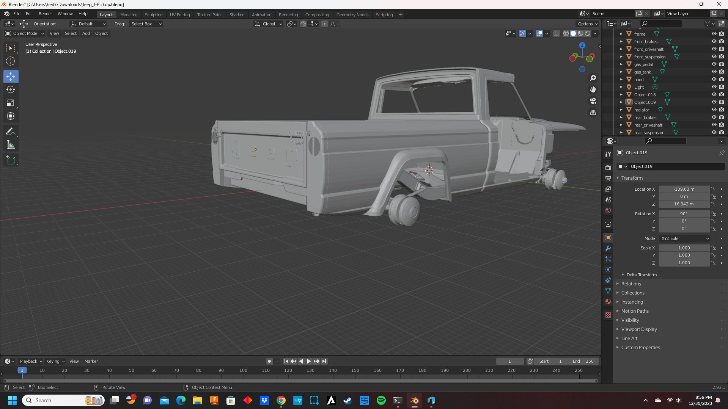The height and width of the screenshot is (409, 728).
Task: Open the Object Mode dropdown
Action: pos(25,33)
